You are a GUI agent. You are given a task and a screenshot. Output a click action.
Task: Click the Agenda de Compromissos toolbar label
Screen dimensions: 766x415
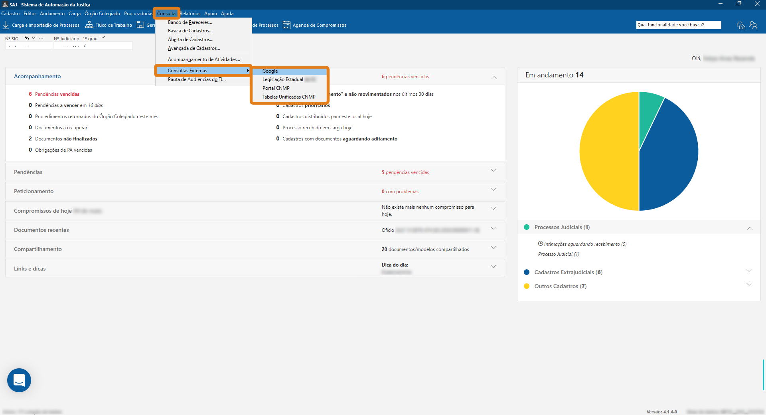[x=320, y=25]
